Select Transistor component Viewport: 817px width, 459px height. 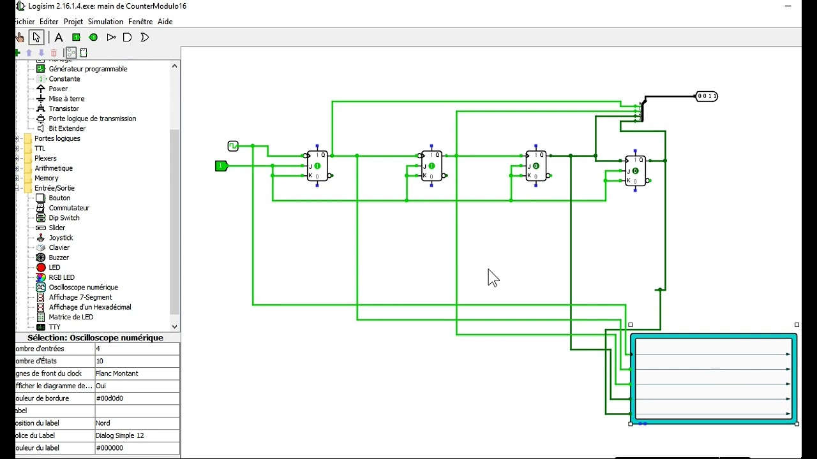click(64, 108)
